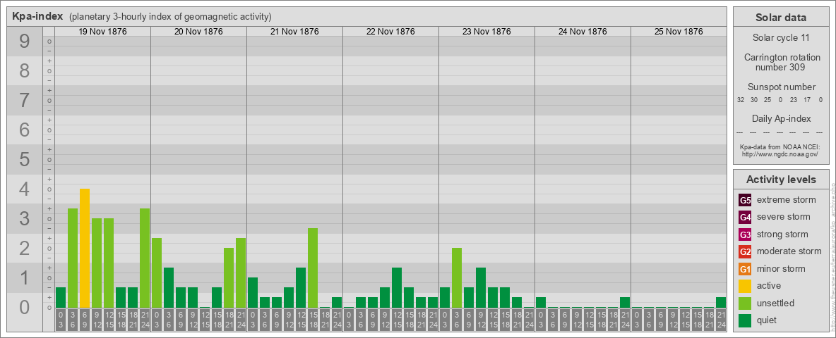The width and height of the screenshot is (836, 338).
Task: Click the Solar data panel heading
Action: pyautogui.click(x=781, y=18)
